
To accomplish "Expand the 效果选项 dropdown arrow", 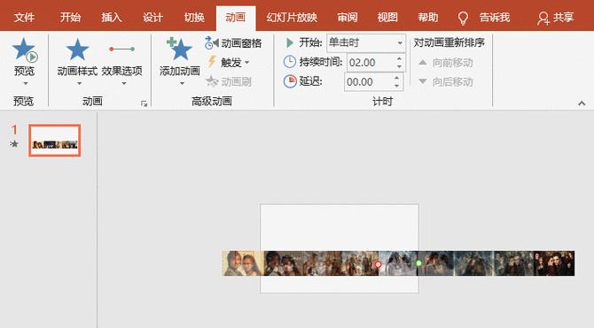I will [123, 83].
